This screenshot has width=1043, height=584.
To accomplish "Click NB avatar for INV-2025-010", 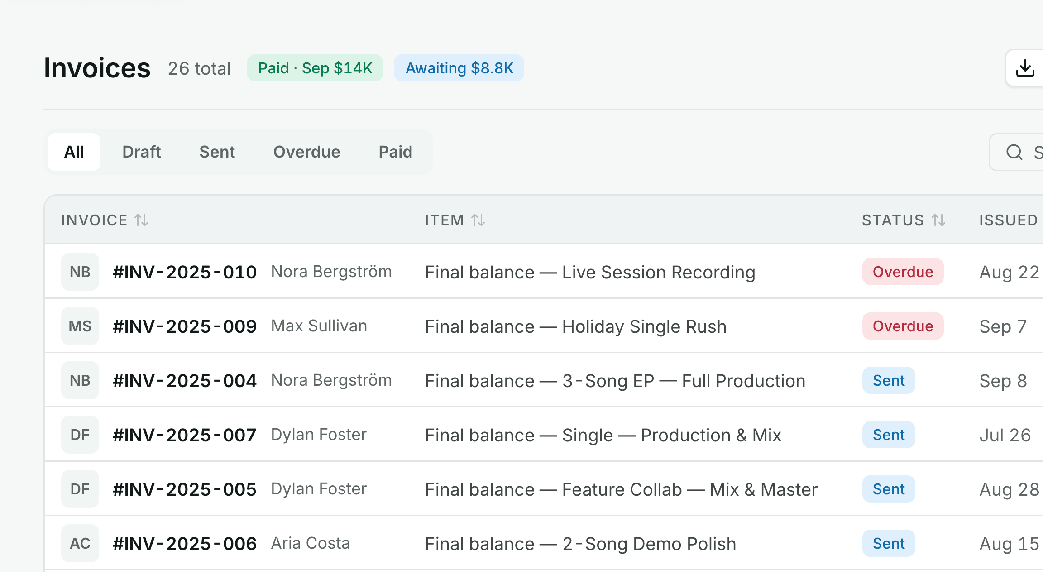I will coord(80,272).
